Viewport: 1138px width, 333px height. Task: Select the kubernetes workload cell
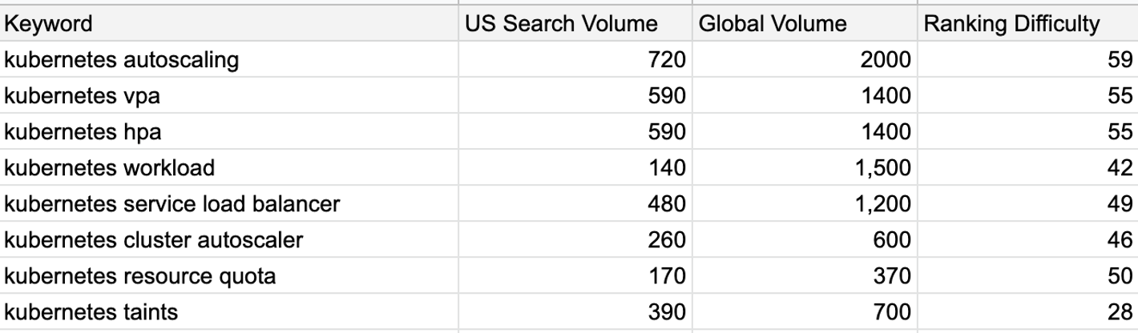tap(229, 167)
